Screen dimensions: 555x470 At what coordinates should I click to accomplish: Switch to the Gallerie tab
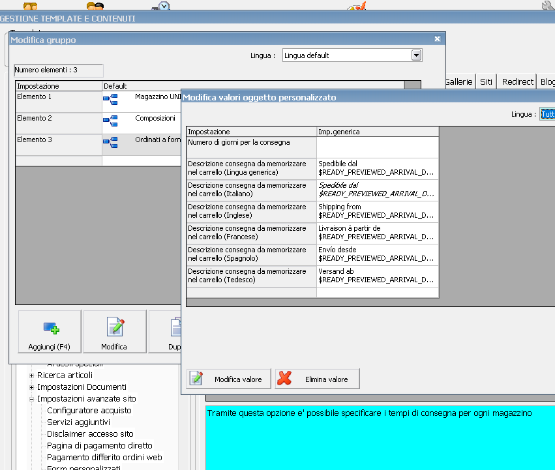point(459,81)
